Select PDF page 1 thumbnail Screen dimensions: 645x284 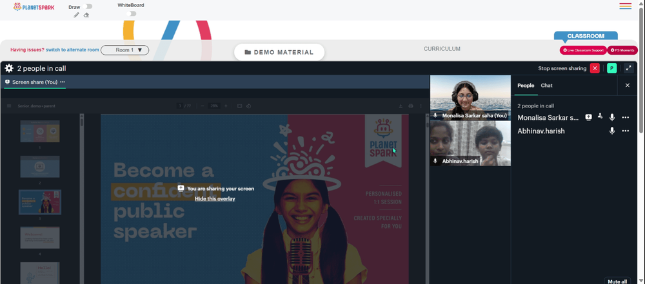point(40,131)
